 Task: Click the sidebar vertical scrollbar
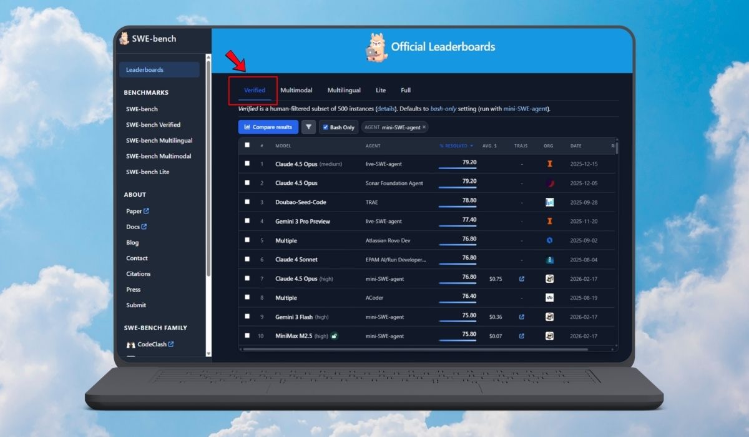tap(208, 169)
